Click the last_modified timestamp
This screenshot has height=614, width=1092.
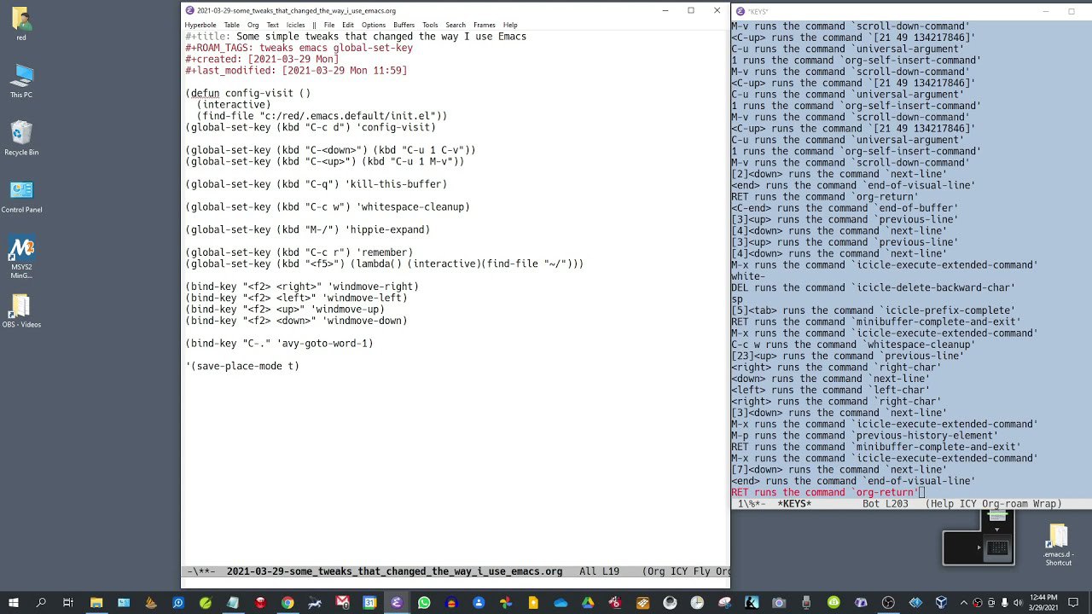pyautogui.click(x=345, y=71)
